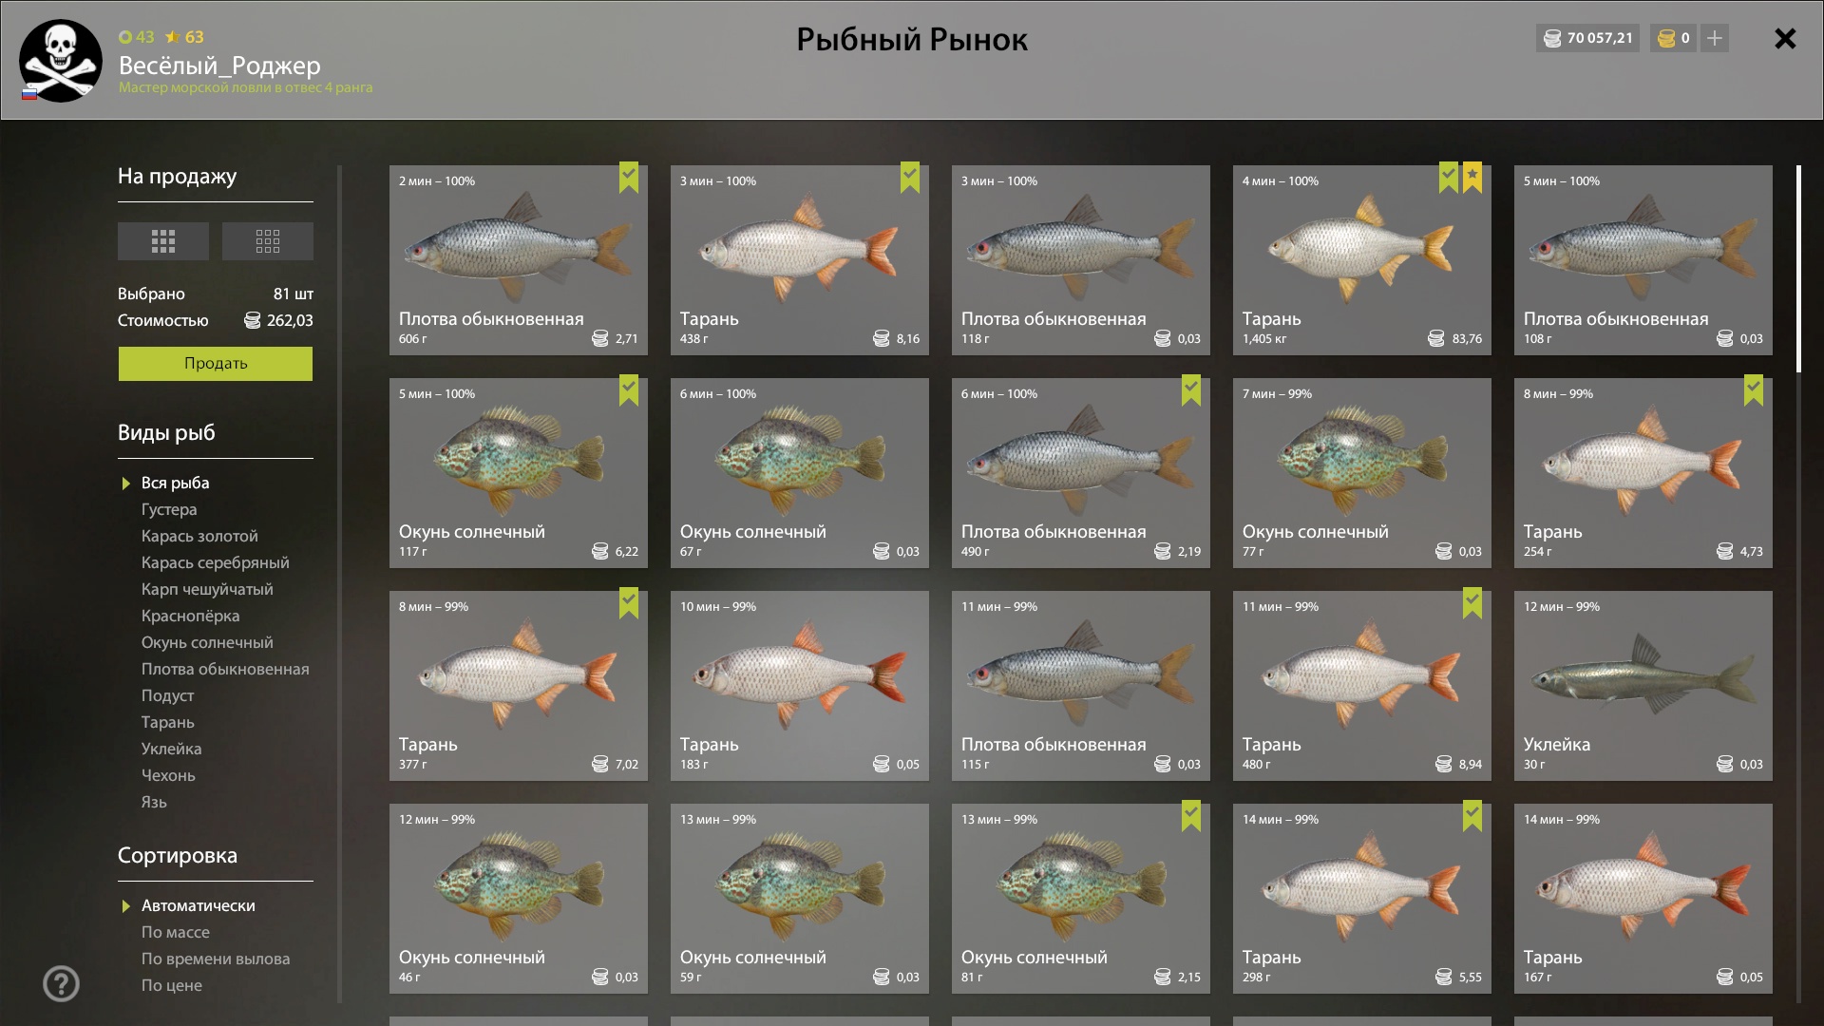
Task: Click the plus icon to add gold
Action: [x=1715, y=38]
